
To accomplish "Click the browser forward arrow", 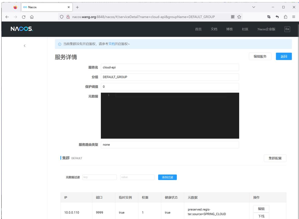I will (15, 17).
